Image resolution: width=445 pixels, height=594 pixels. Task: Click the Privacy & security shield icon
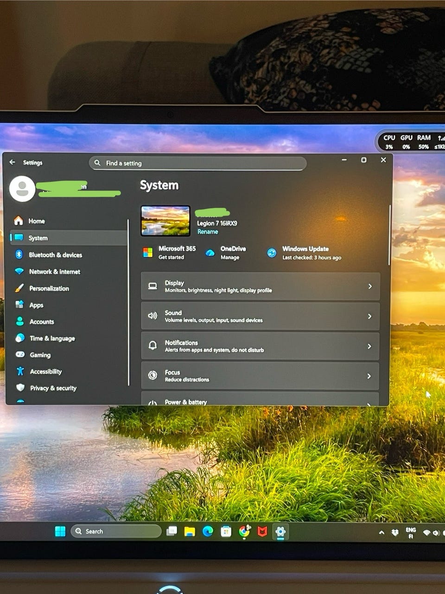[x=20, y=387]
